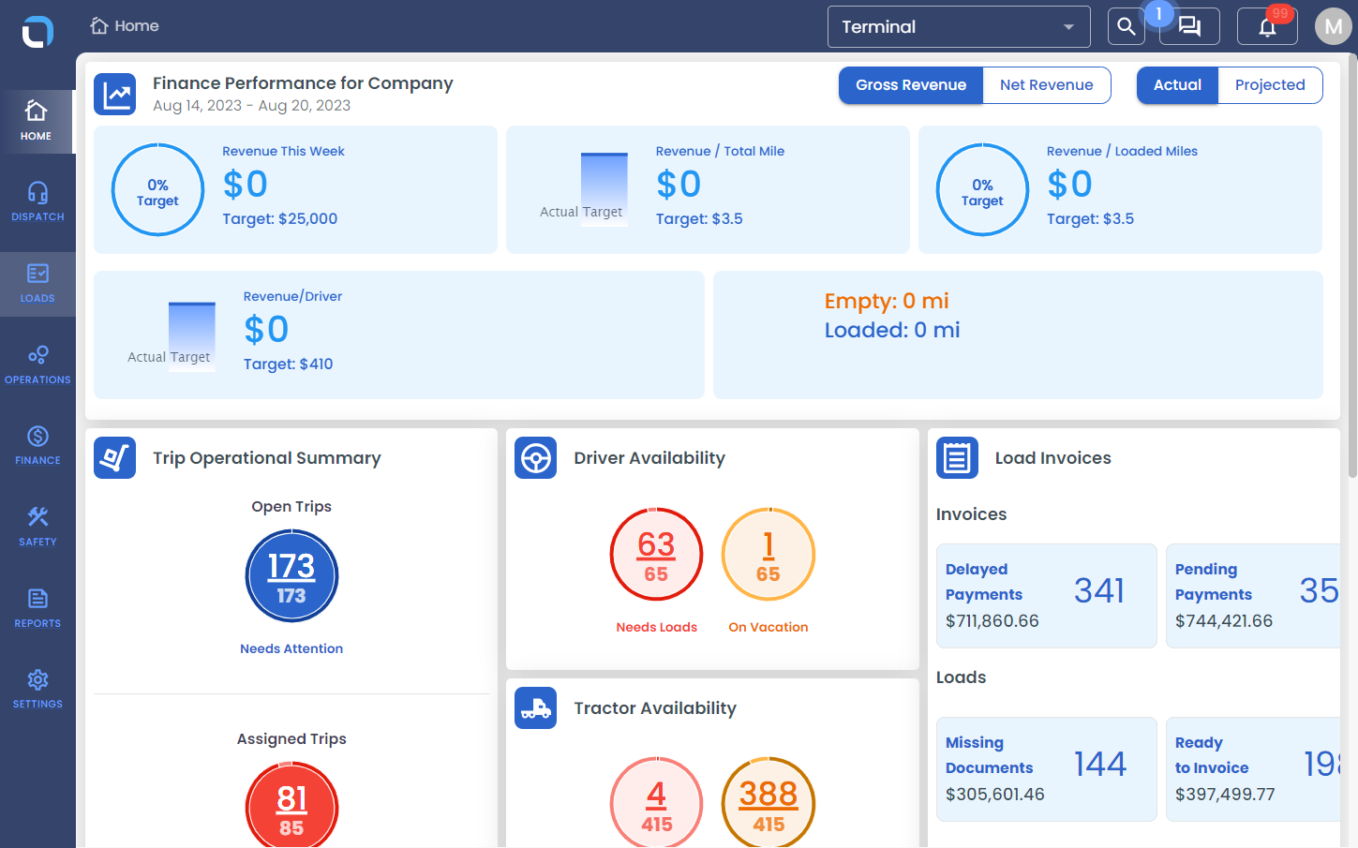The height and width of the screenshot is (848, 1358).
Task: Select the Projected toggle option
Action: 1270,85
